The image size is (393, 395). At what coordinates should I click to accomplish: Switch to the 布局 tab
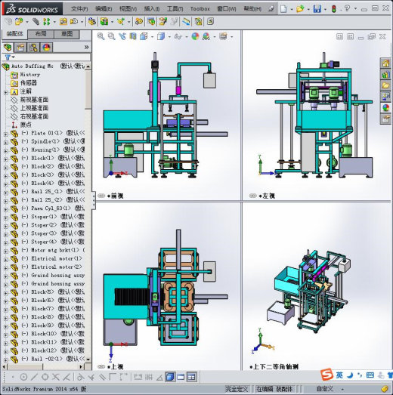40,34
